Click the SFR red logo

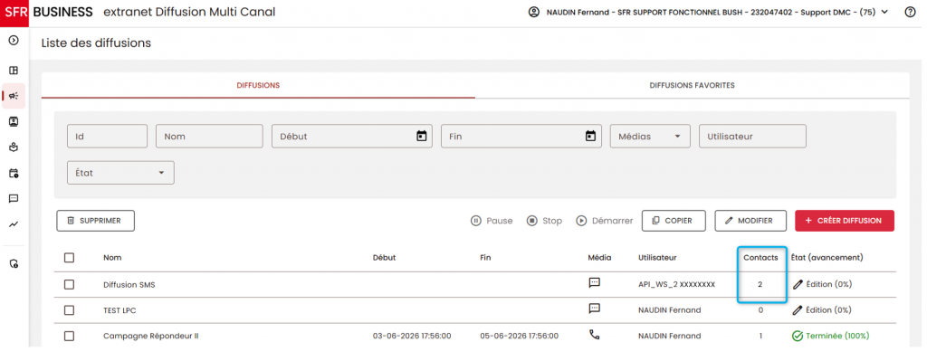(x=14, y=12)
